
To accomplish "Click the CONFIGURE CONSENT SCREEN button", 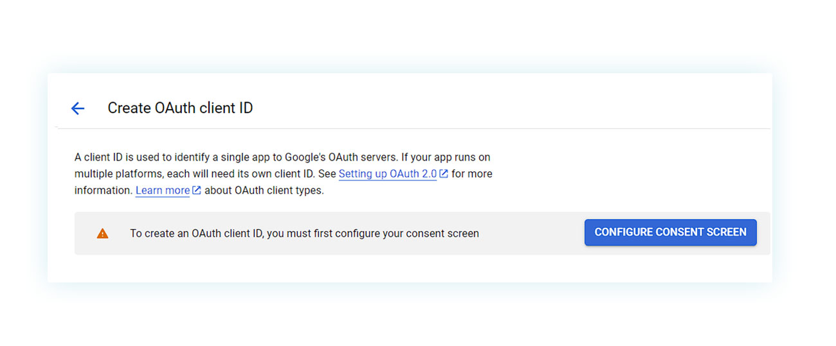I will coord(670,232).
